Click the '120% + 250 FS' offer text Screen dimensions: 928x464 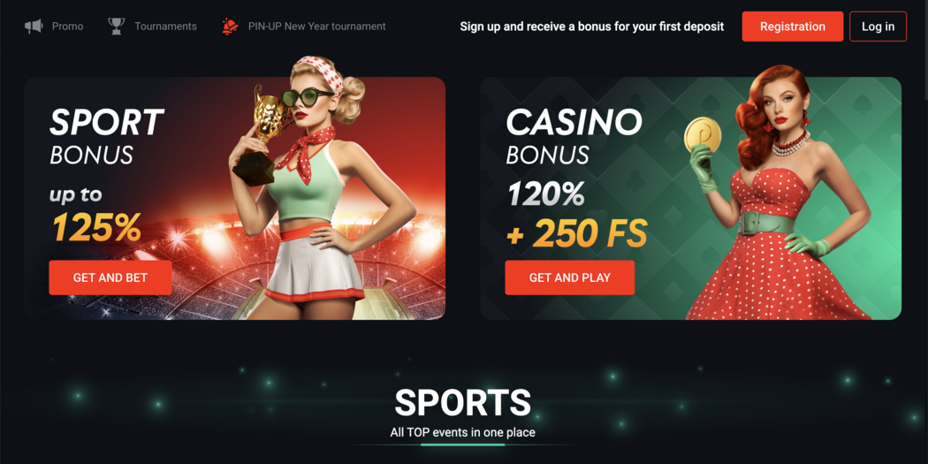point(576,214)
